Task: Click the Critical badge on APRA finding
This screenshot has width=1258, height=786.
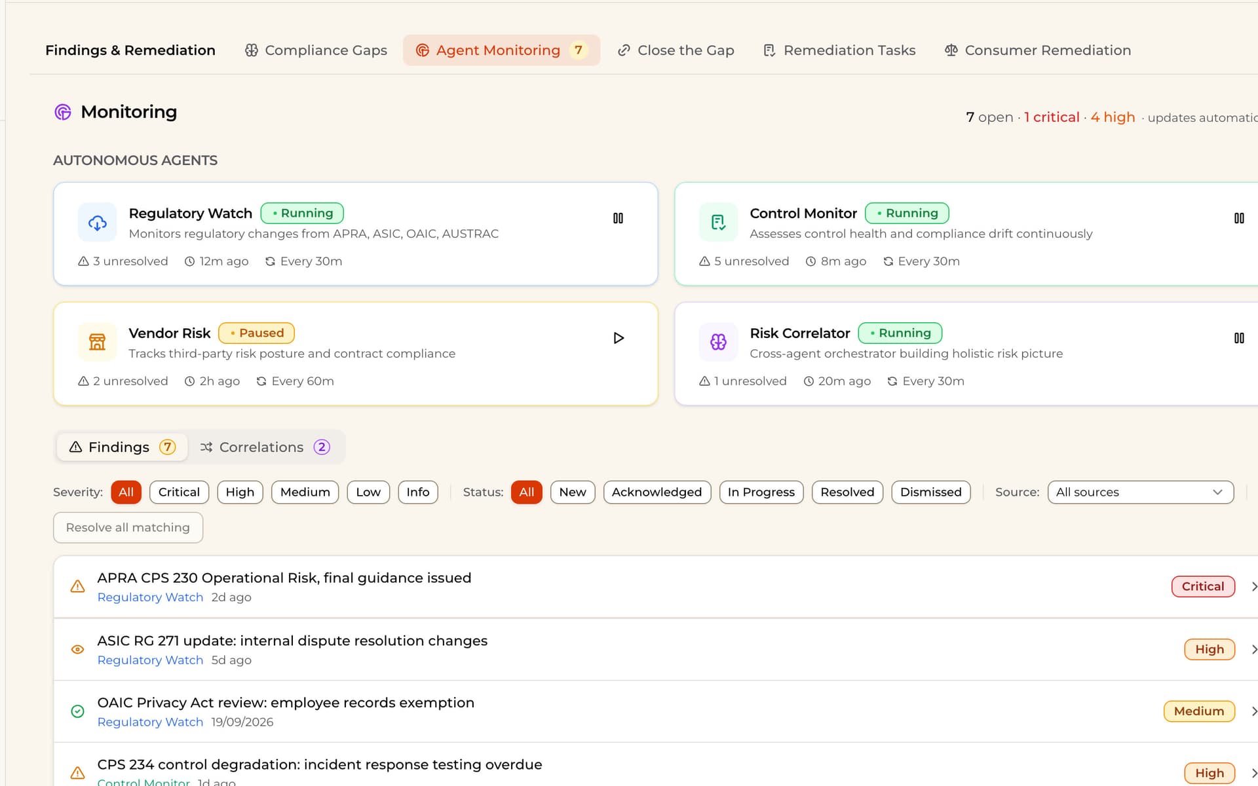Action: point(1203,587)
